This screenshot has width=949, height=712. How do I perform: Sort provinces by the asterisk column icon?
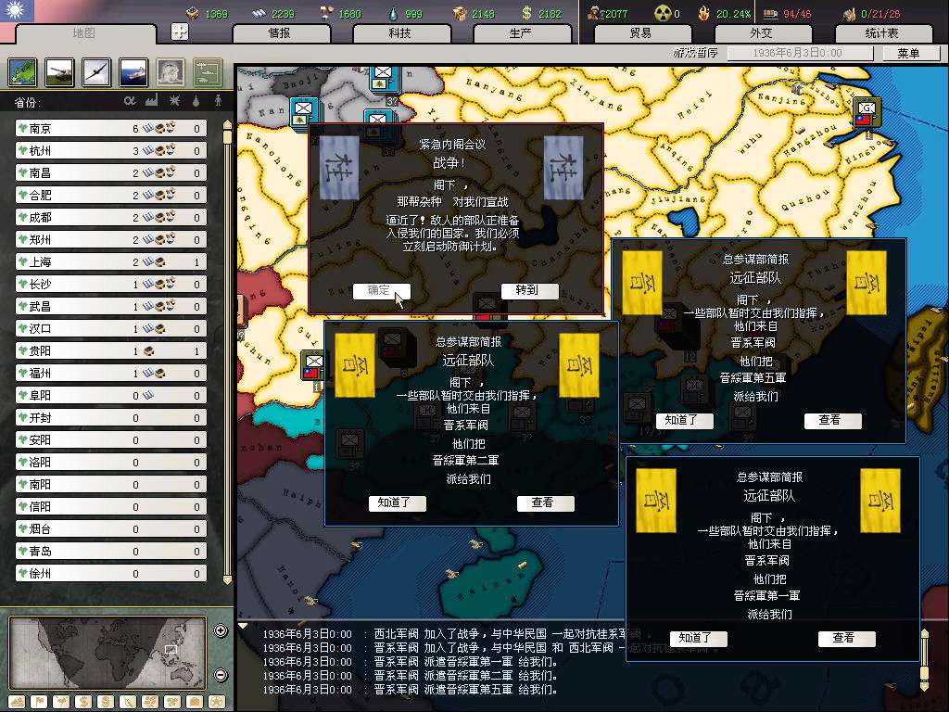click(x=174, y=100)
